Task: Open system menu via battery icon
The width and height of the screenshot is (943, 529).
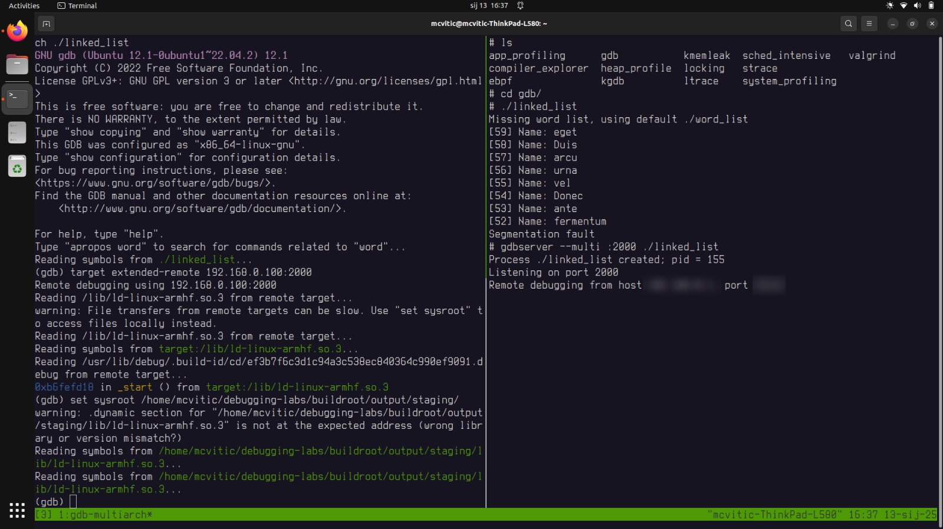Action: 931,6
